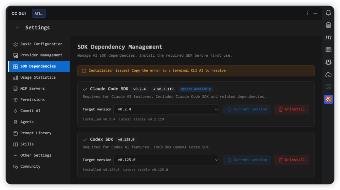Expand Claude Code SDK target version dropdown
Screen dimensions: 340x190
click(166, 109)
